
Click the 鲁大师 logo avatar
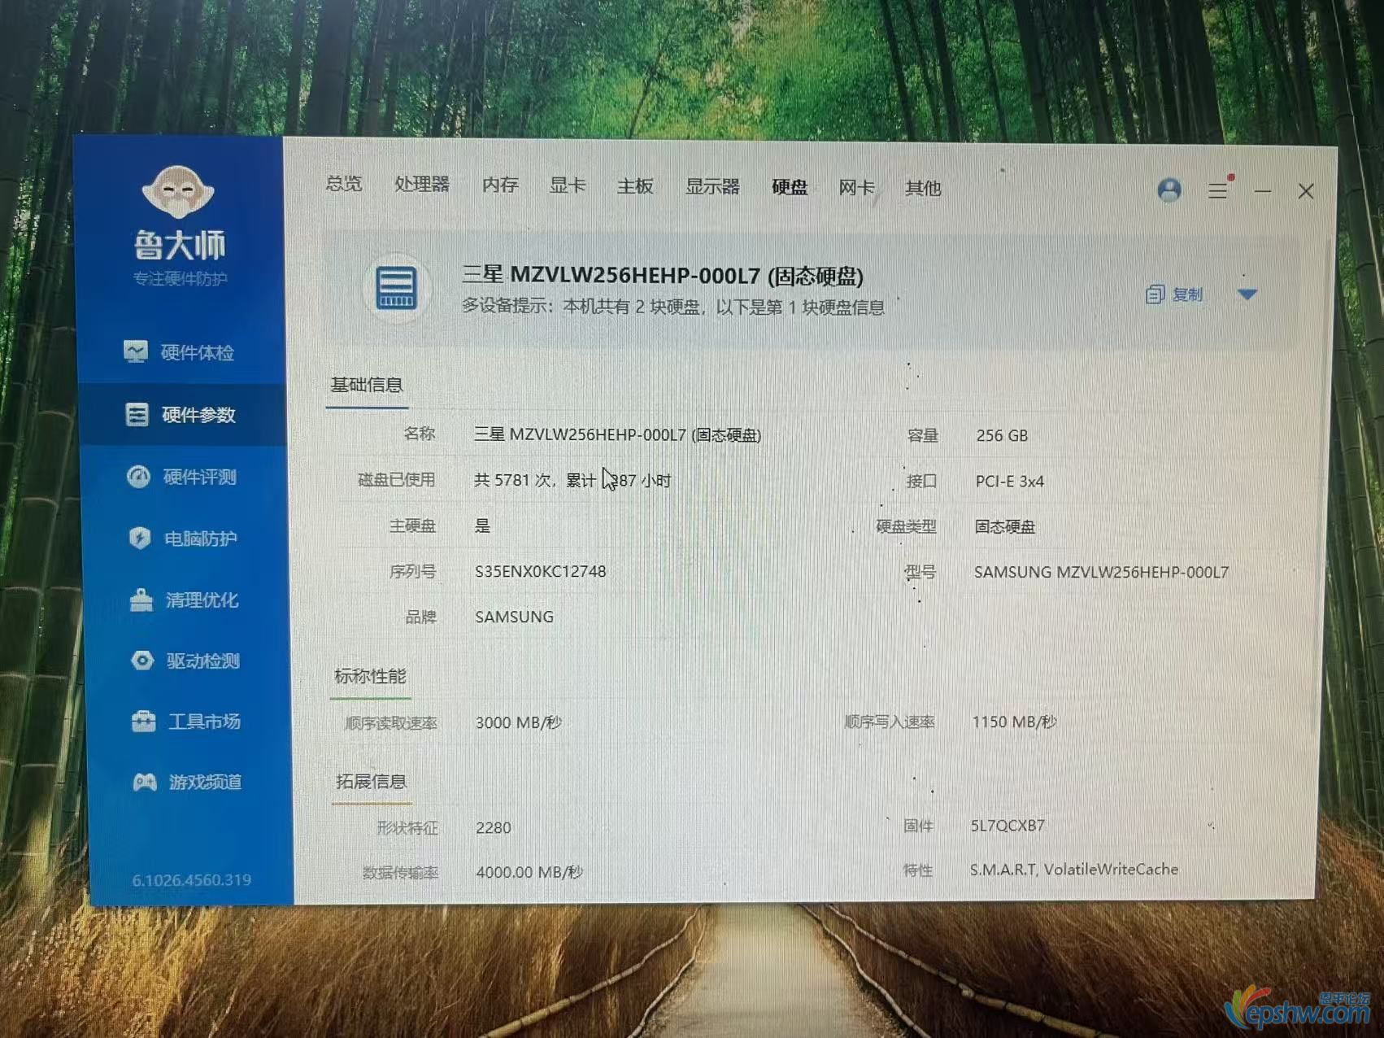(177, 192)
